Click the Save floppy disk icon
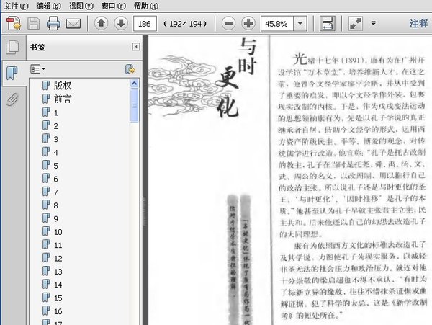 tap(34, 24)
